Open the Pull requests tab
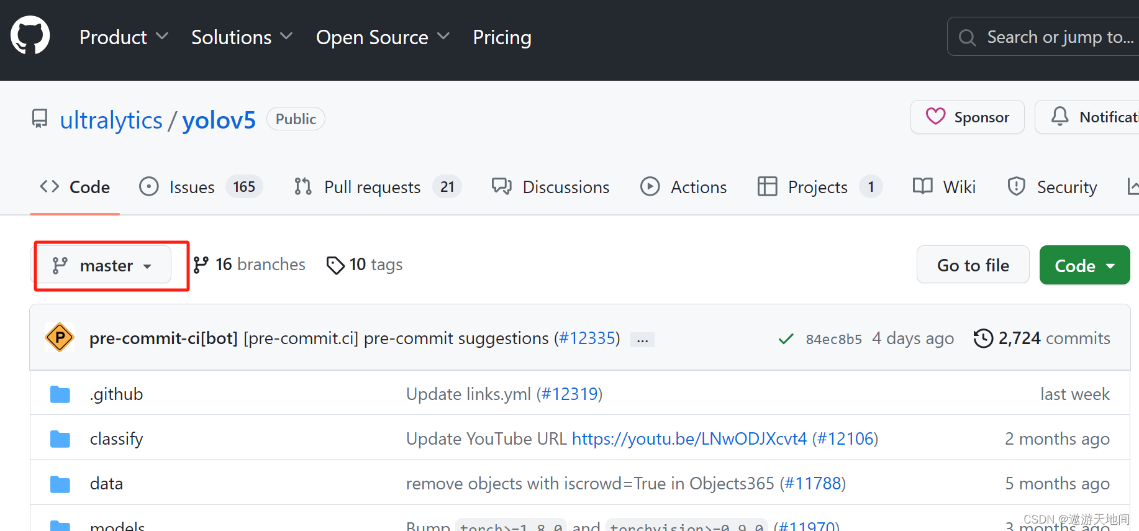 (378, 187)
